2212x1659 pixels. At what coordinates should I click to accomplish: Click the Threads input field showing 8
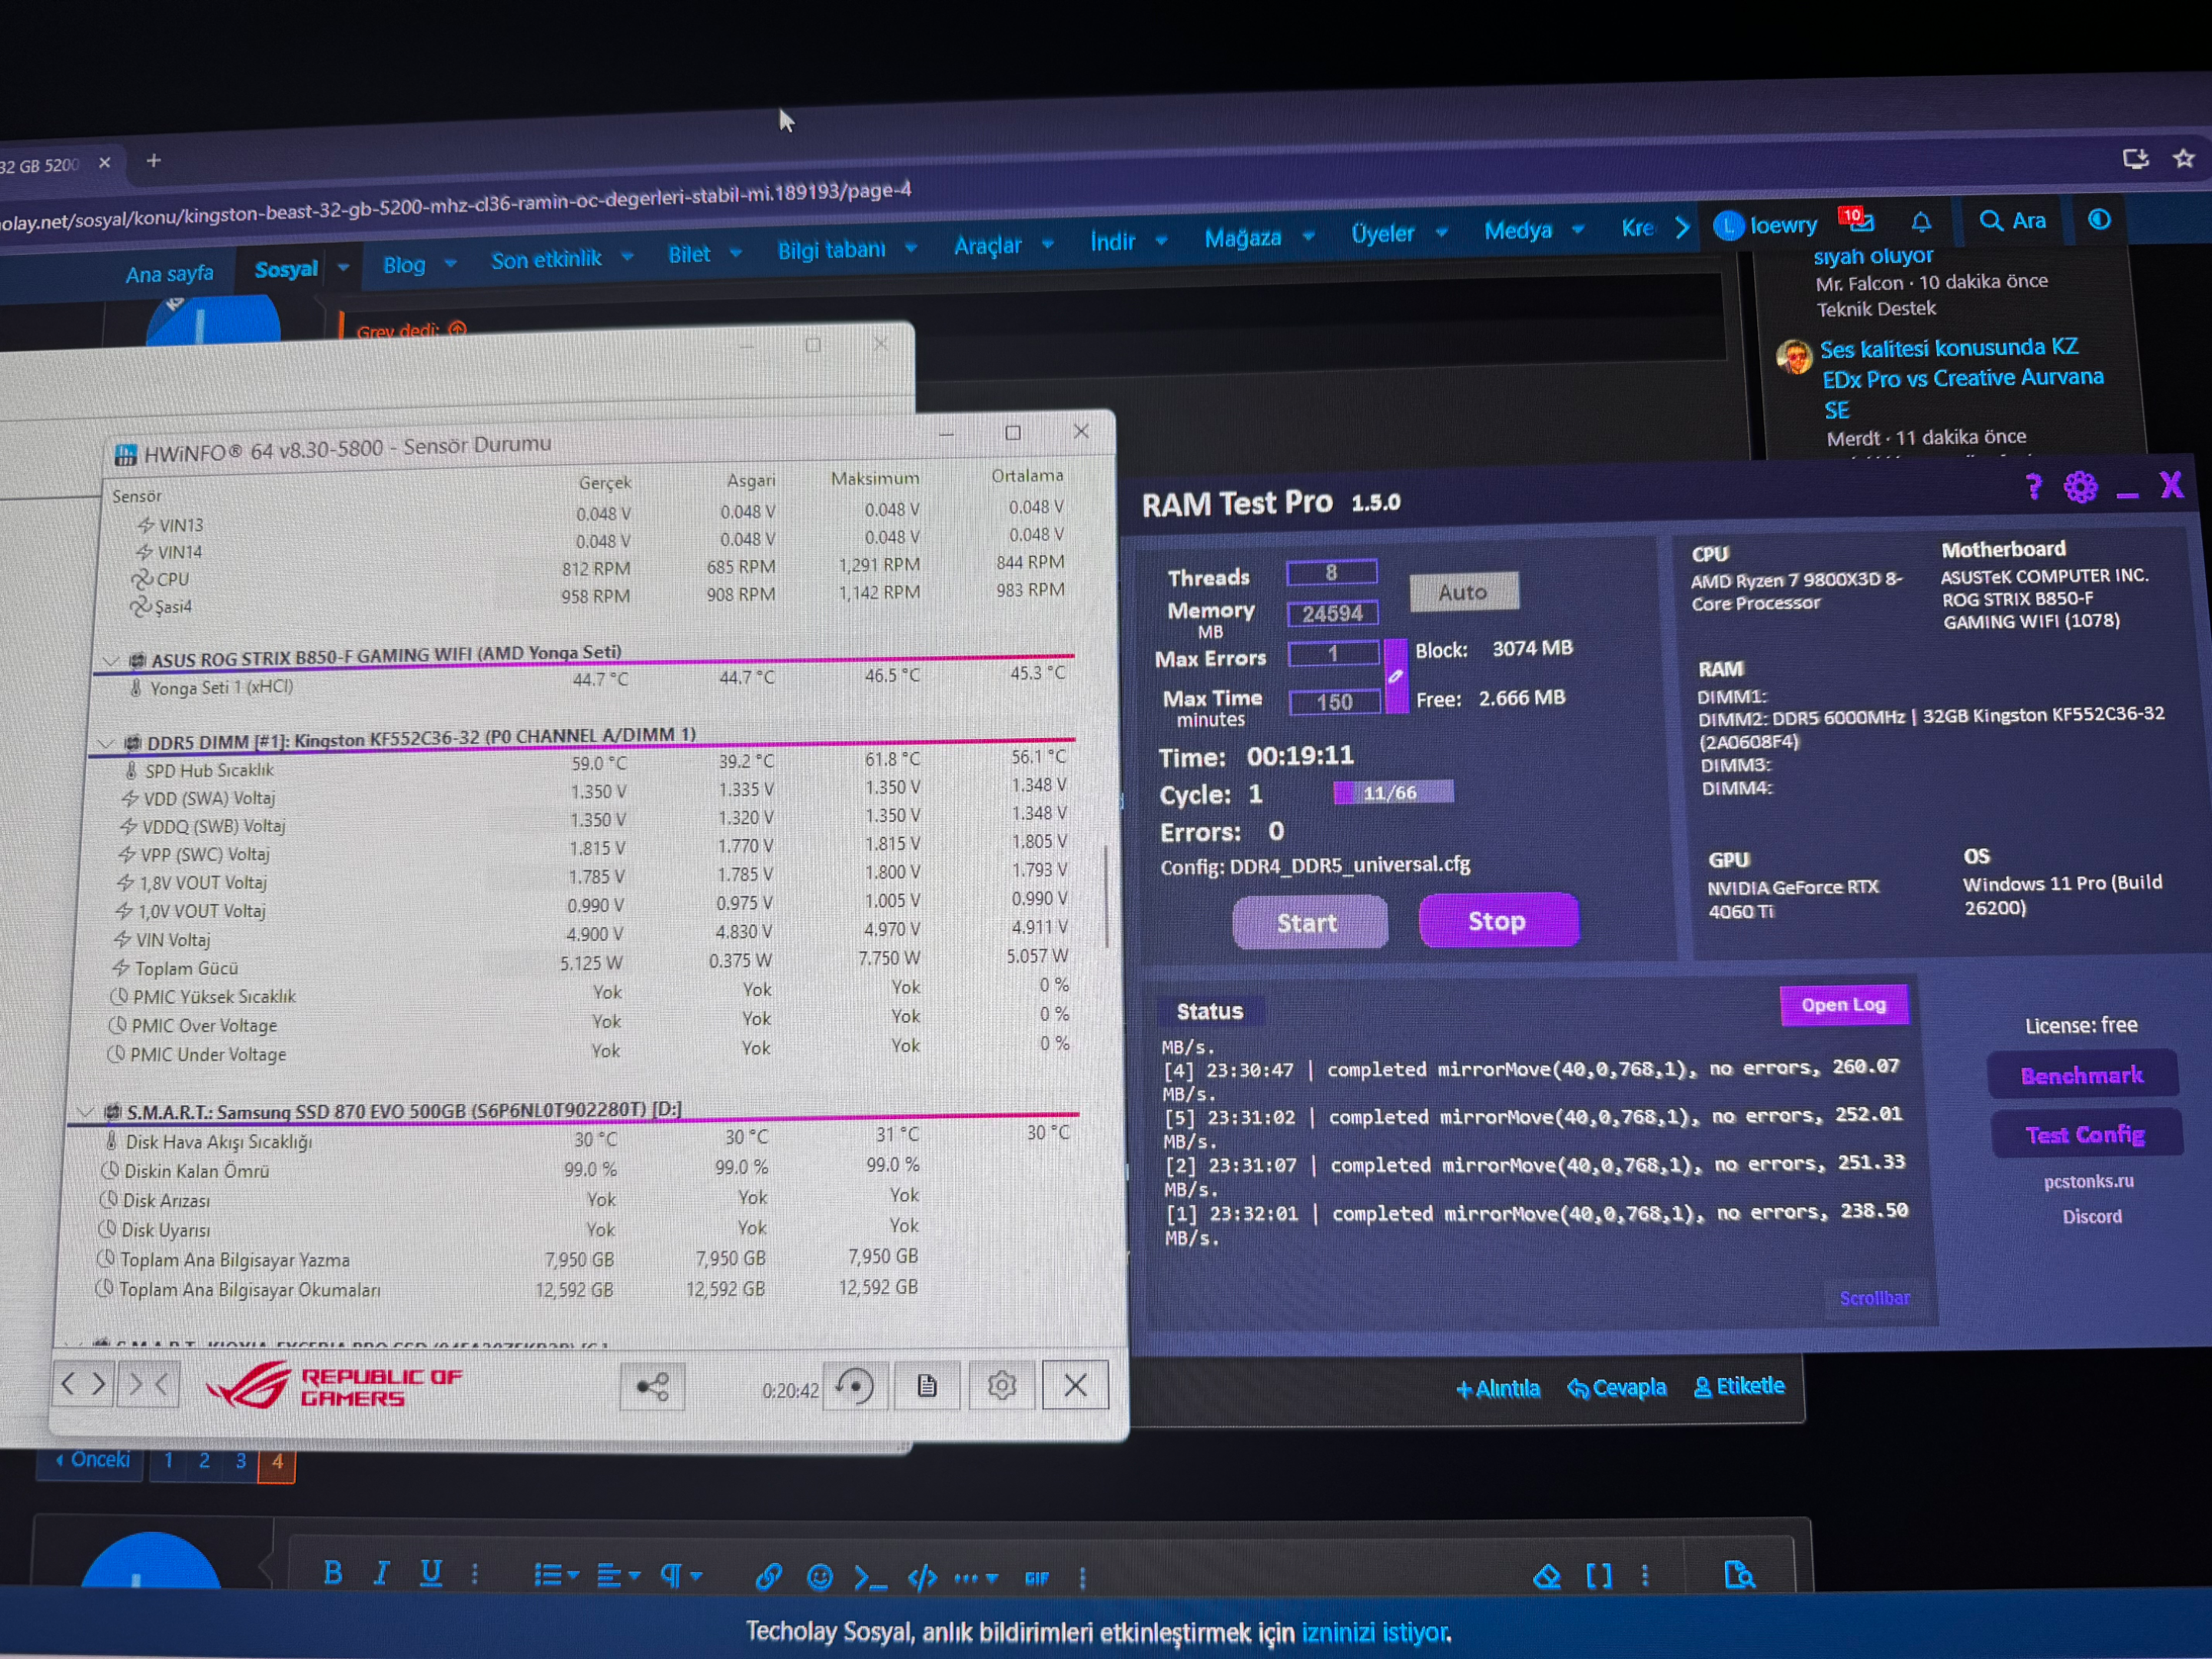click(1331, 573)
